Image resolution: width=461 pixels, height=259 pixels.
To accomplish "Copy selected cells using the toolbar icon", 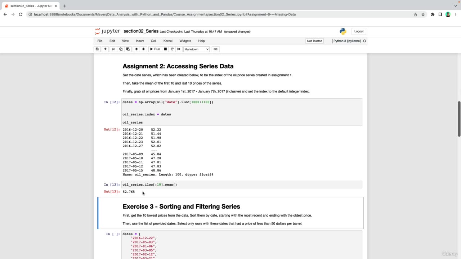I will (121, 49).
